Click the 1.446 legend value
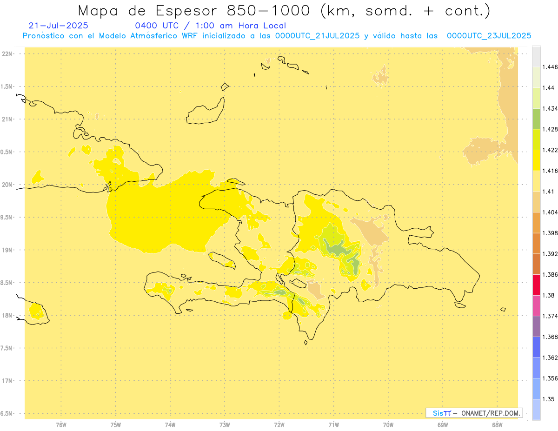This screenshot has height=431, width=558. (x=550, y=67)
